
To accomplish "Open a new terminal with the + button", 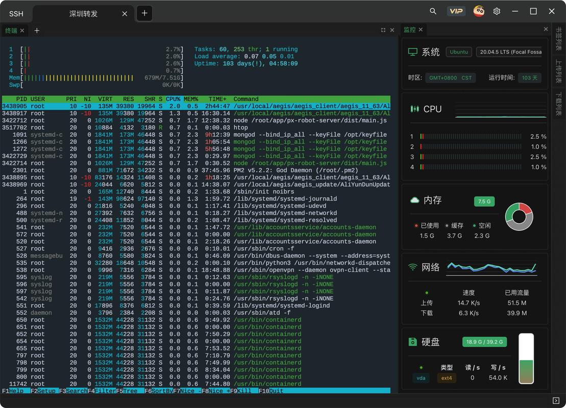I will pos(36,31).
